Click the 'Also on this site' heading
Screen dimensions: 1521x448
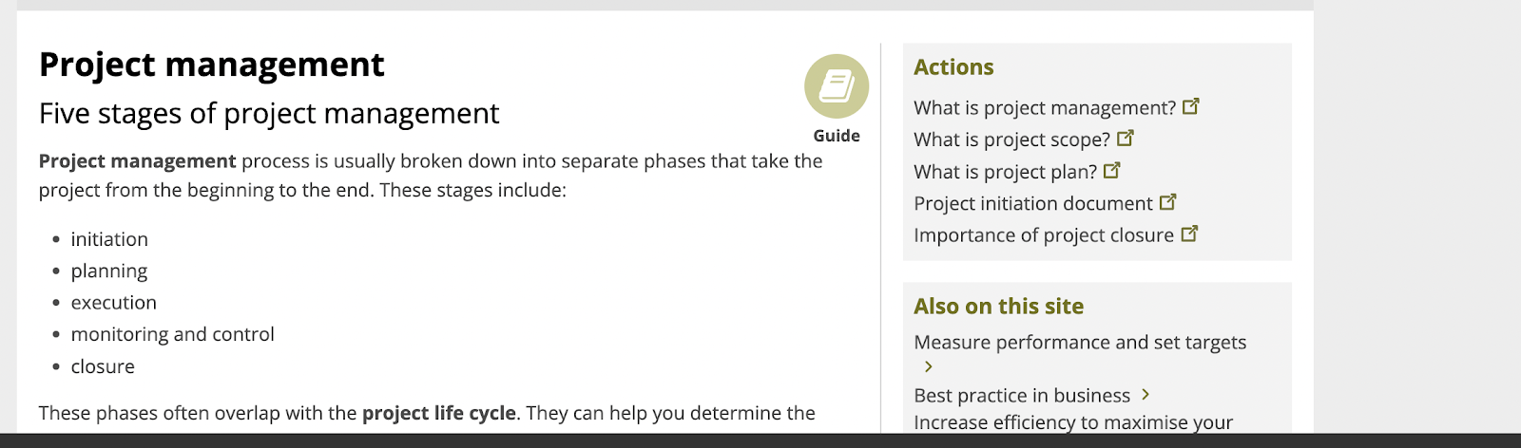click(x=998, y=307)
